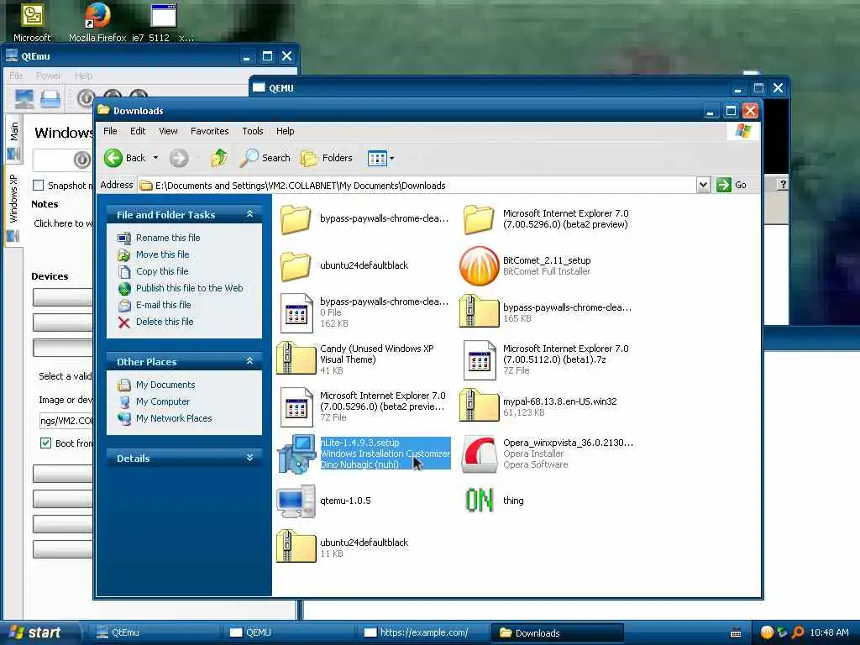Screen dimensions: 860x645
Task: Click the green Go button
Action: click(732, 185)
